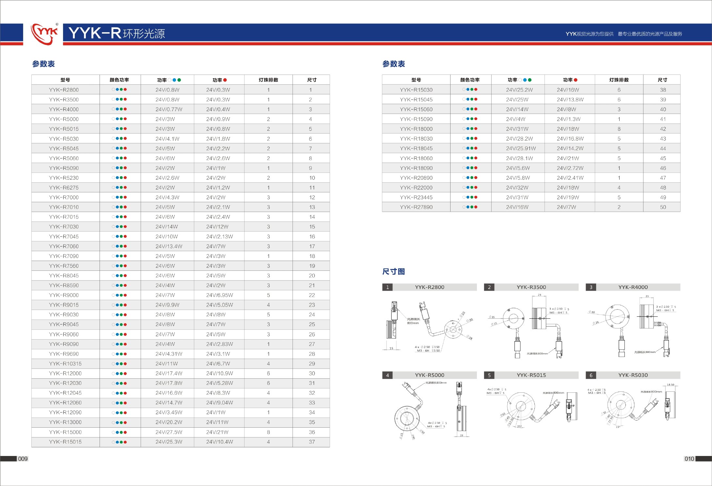Click the color dots in the YYK-R7000 row
Viewport: 712px width, 486px height.
coord(119,197)
